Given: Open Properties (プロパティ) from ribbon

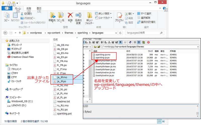Looking at the screenshot, I should pos(119,17).
